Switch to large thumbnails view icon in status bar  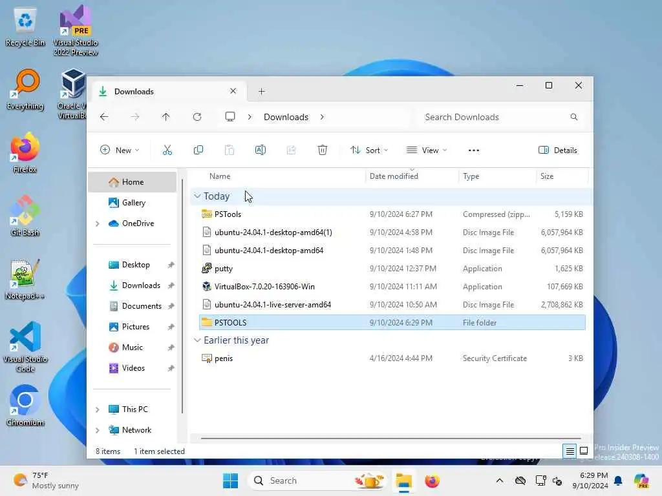[x=584, y=451]
